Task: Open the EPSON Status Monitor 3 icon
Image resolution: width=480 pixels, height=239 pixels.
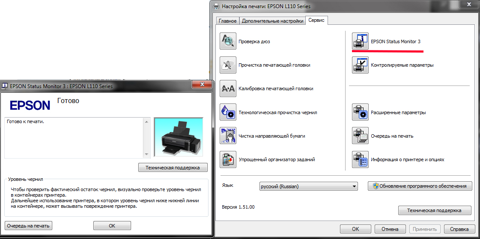Action: point(360,41)
